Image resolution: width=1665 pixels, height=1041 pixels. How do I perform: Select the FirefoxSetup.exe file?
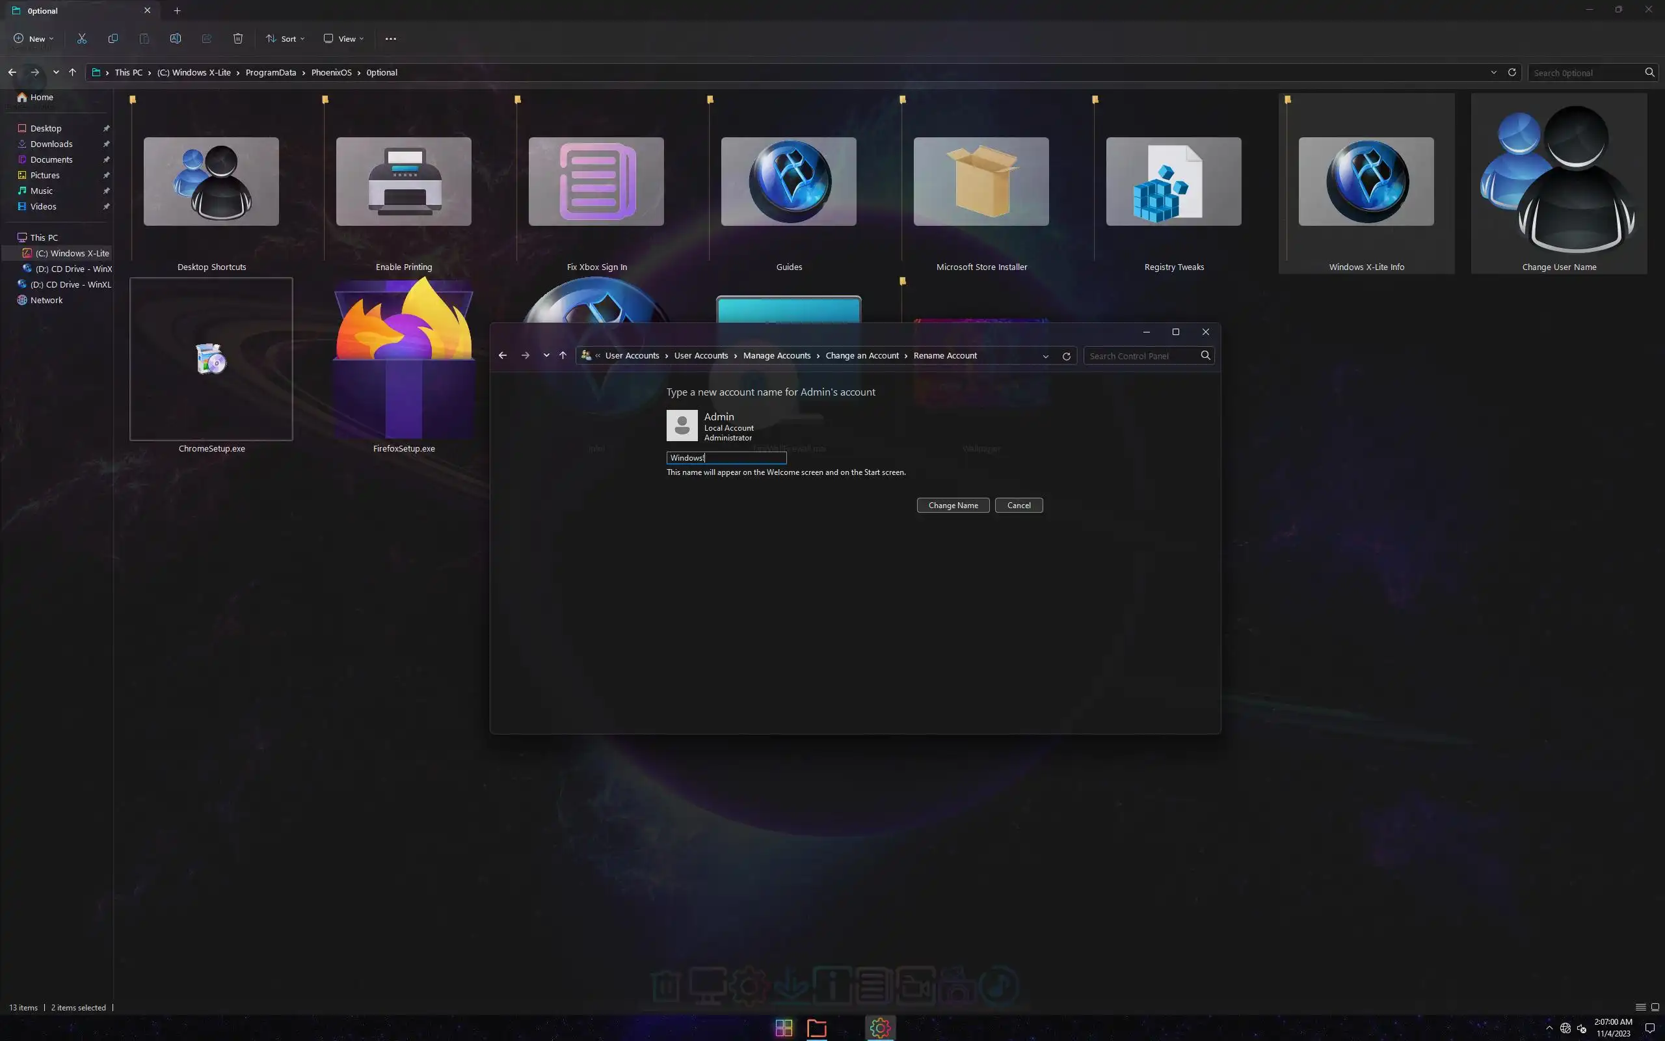(x=404, y=362)
